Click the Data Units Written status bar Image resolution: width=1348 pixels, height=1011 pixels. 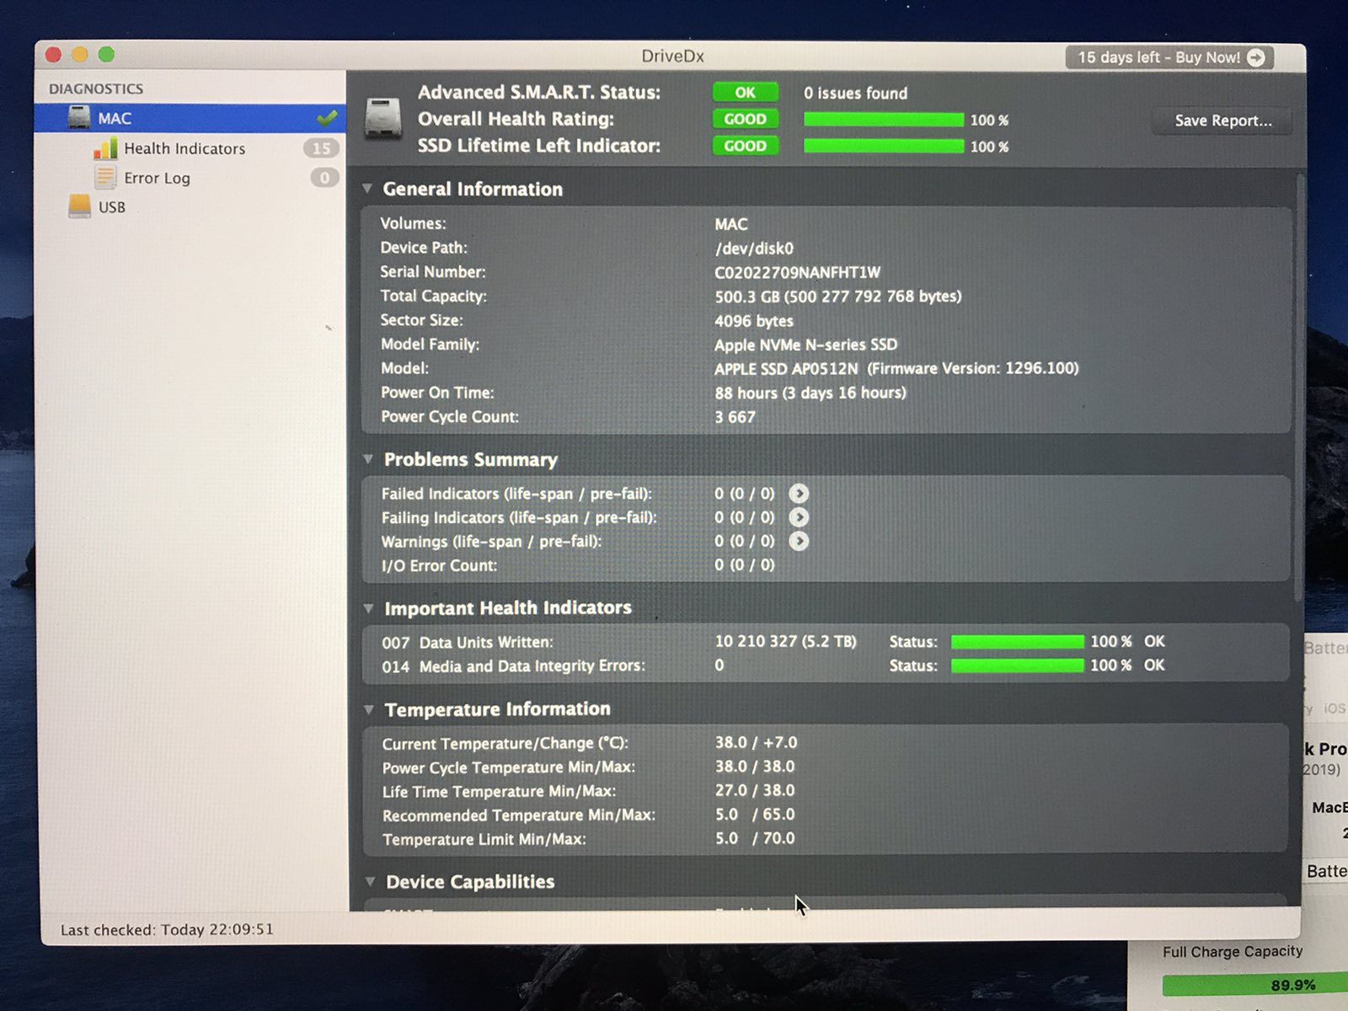point(1017,642)
